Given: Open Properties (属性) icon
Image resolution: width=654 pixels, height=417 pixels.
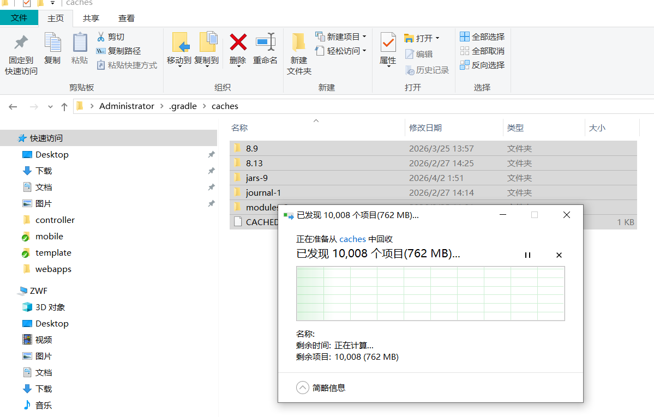Looking at the screenshot, I should pos(388,49).
